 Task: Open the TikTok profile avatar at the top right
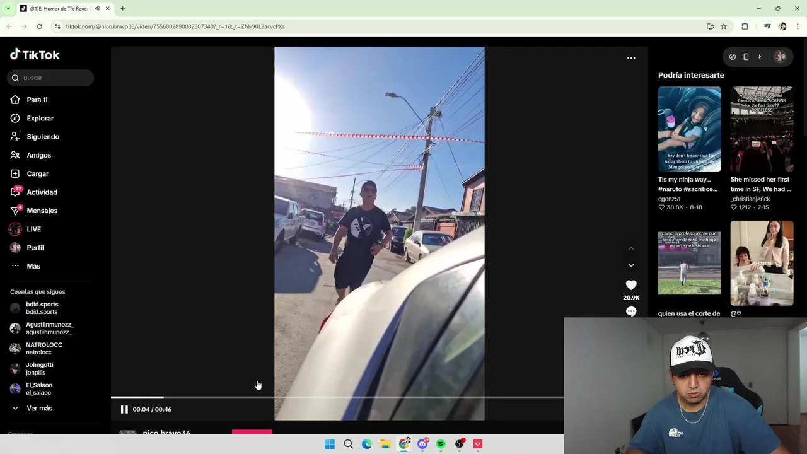point(781,57)
